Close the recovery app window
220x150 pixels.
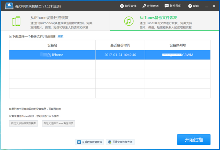pos(214,6)
